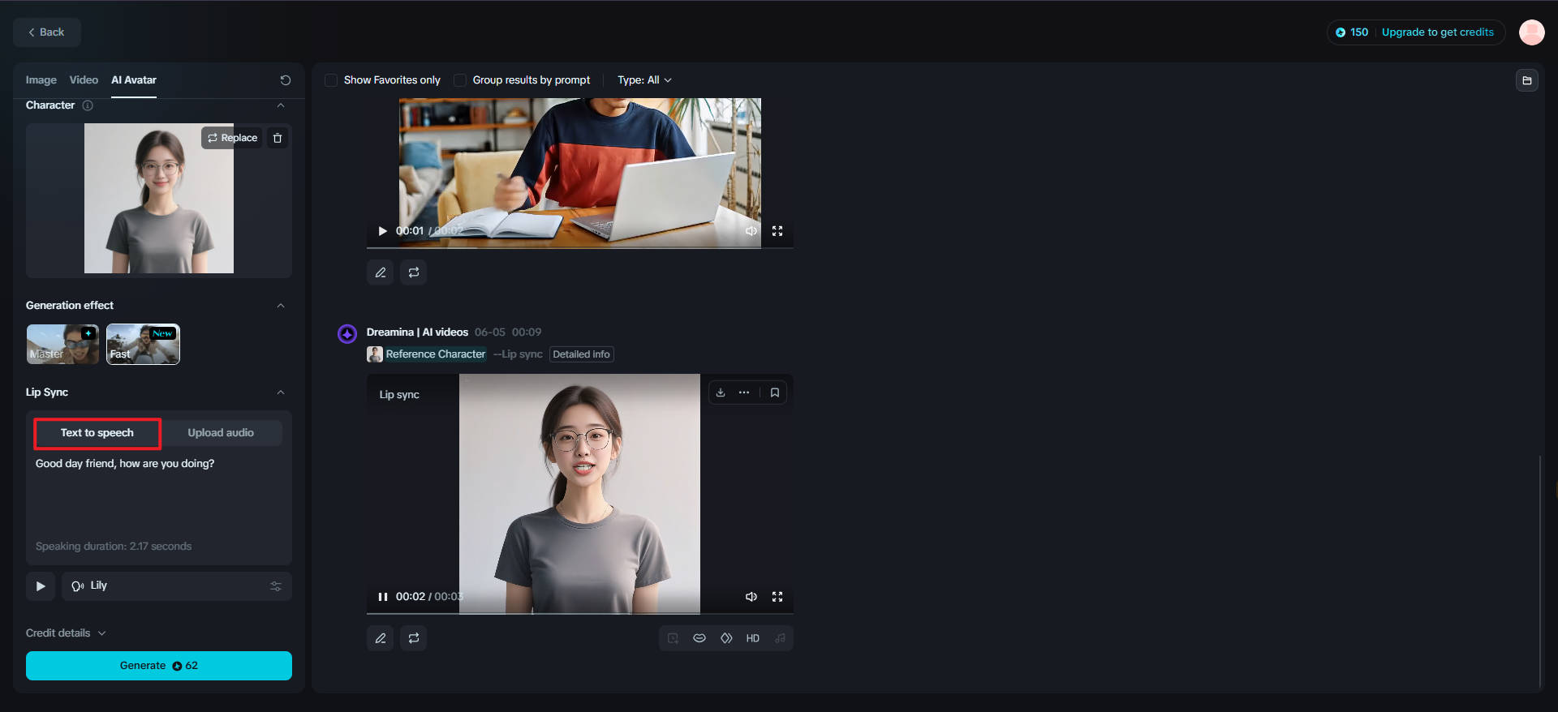1558x712 pixels.
Task: Open Detailed info for Lip sync result
Action: tap(581, 354)
